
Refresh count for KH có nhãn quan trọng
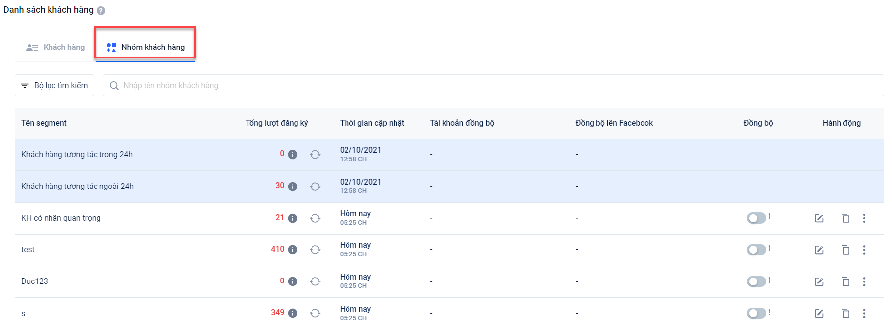315,218
